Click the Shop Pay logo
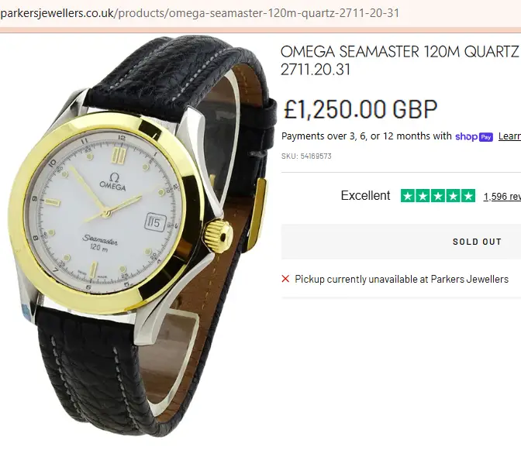This screenshot has height=450, width=521. click(474, 137)
